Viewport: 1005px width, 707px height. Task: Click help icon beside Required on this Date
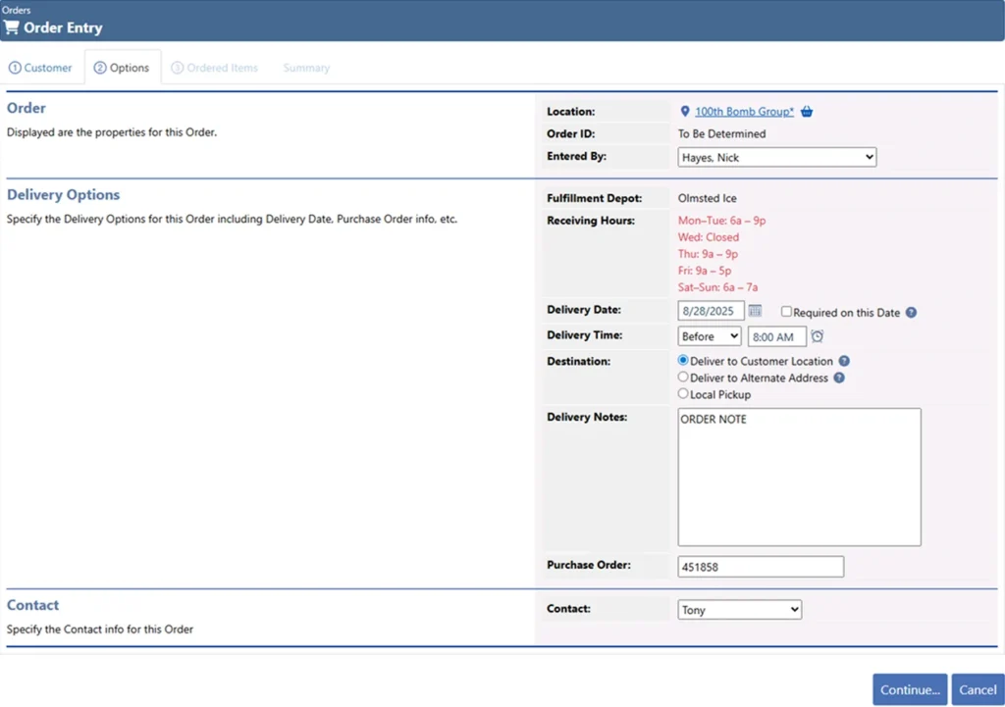tap(911, 313)
